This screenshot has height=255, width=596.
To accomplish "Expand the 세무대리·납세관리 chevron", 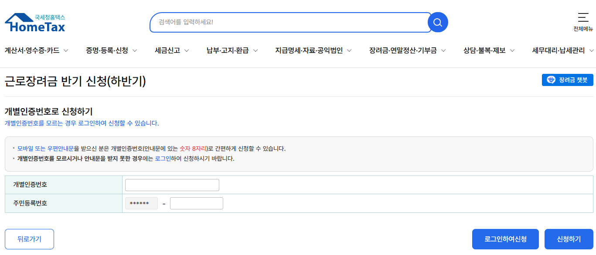I will pyautogui.click(x=591, y=51).
